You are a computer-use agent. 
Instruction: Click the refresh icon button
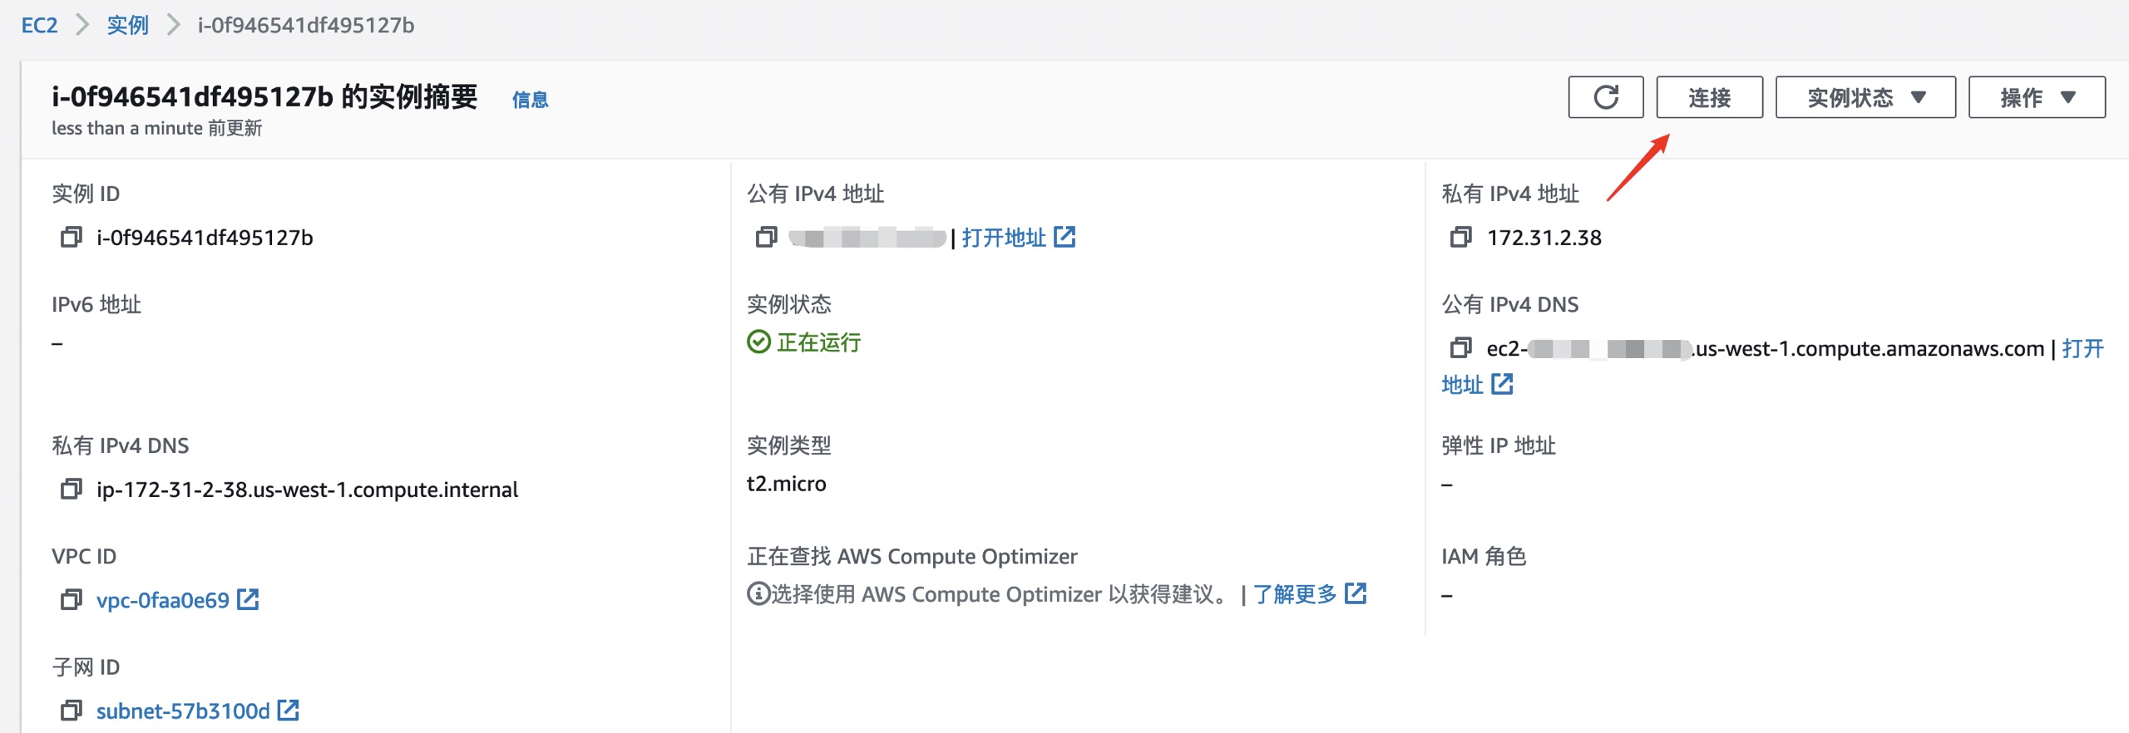click(1605, 97)
